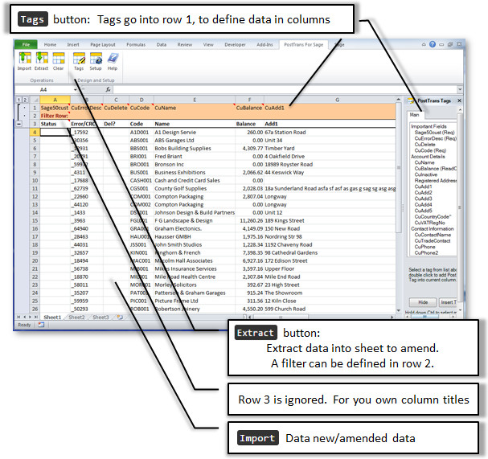Open the File tab
Image resolution: width=488 pixels, height=459 pixels.
tap(25, 45)
